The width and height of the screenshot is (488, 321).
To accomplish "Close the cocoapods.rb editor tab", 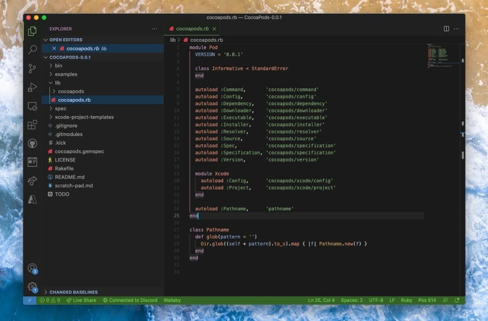I will (214, 29).
